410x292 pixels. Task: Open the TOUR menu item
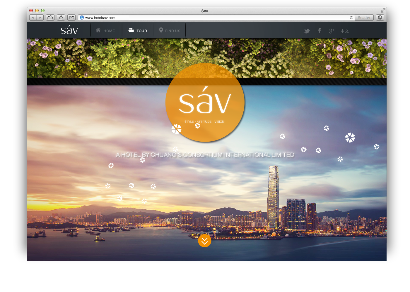(138, 31)
